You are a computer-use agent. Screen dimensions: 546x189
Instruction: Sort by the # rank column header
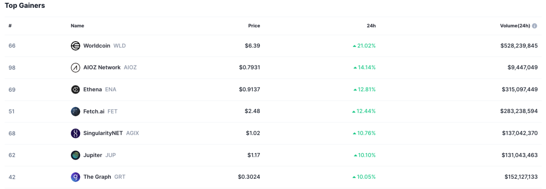(10, 26)
